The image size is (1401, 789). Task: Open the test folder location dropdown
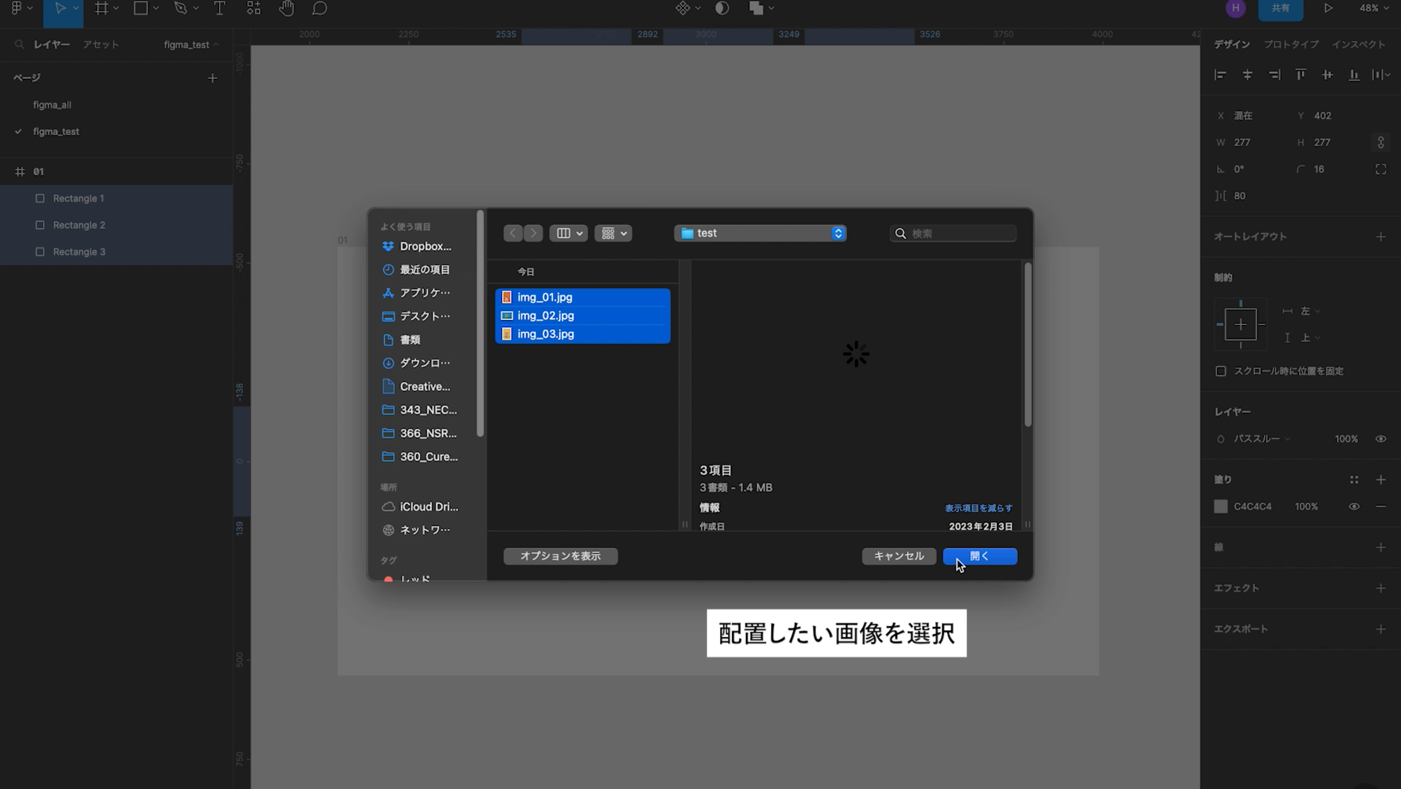point(760,233)
